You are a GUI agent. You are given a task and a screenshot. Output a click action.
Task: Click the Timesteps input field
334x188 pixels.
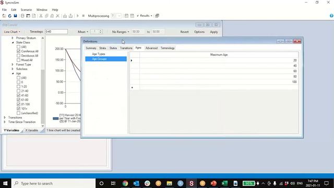56,31
